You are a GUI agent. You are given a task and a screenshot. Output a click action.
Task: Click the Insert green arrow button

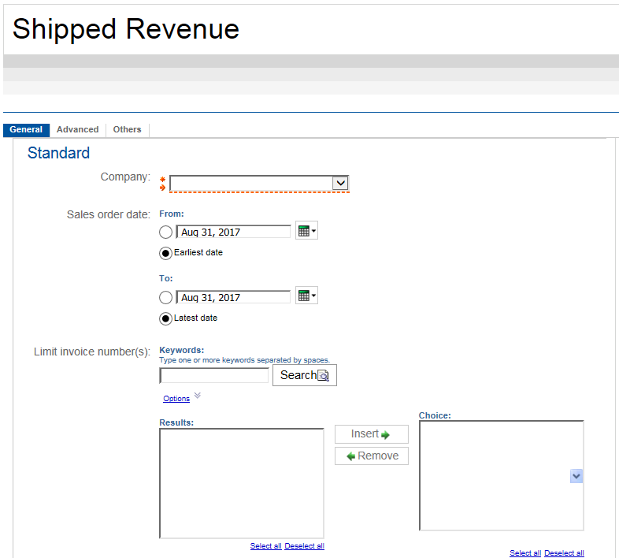click(371, 434)
